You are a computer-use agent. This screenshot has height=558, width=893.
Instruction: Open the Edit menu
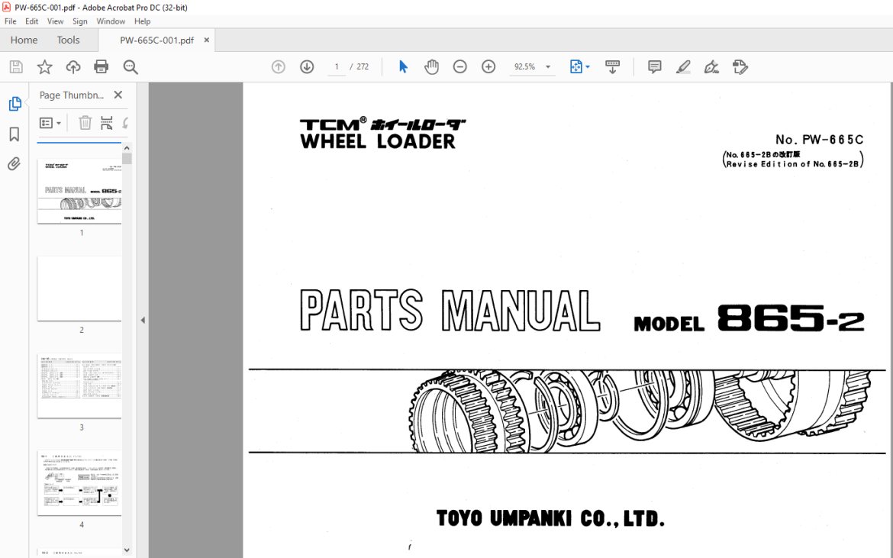coord(31,21)
